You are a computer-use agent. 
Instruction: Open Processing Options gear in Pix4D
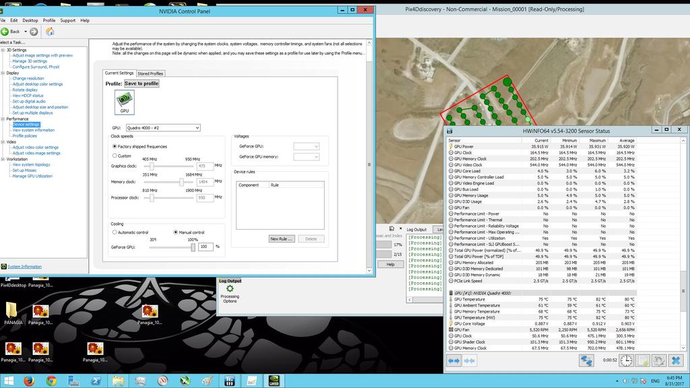[x=230, y=289]
